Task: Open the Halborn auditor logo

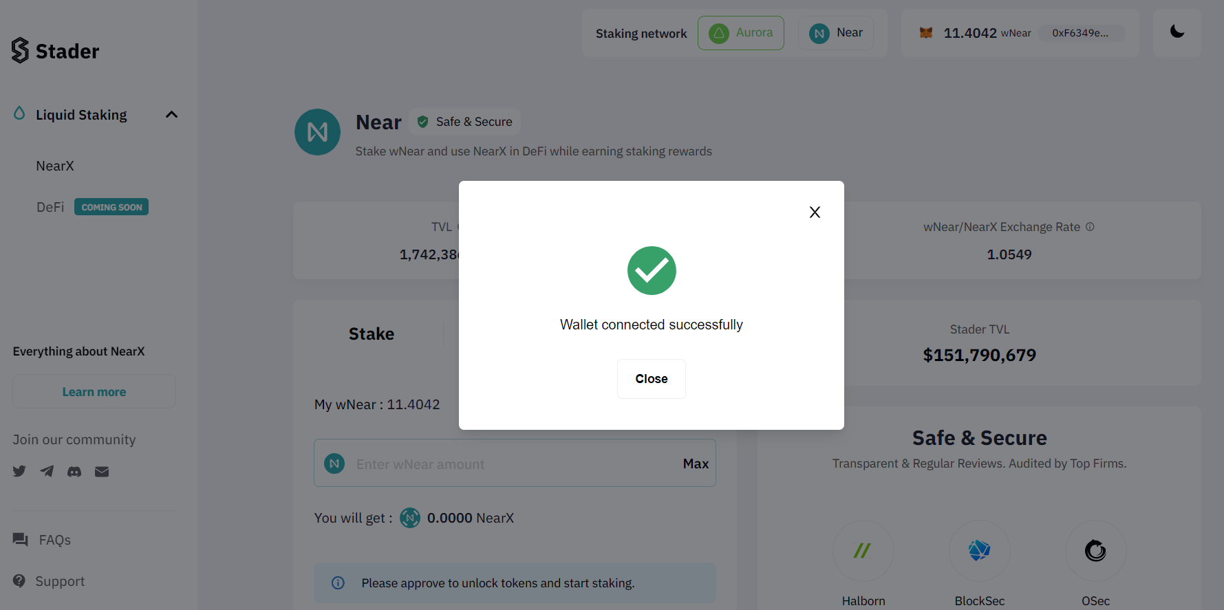Action: 863,551
